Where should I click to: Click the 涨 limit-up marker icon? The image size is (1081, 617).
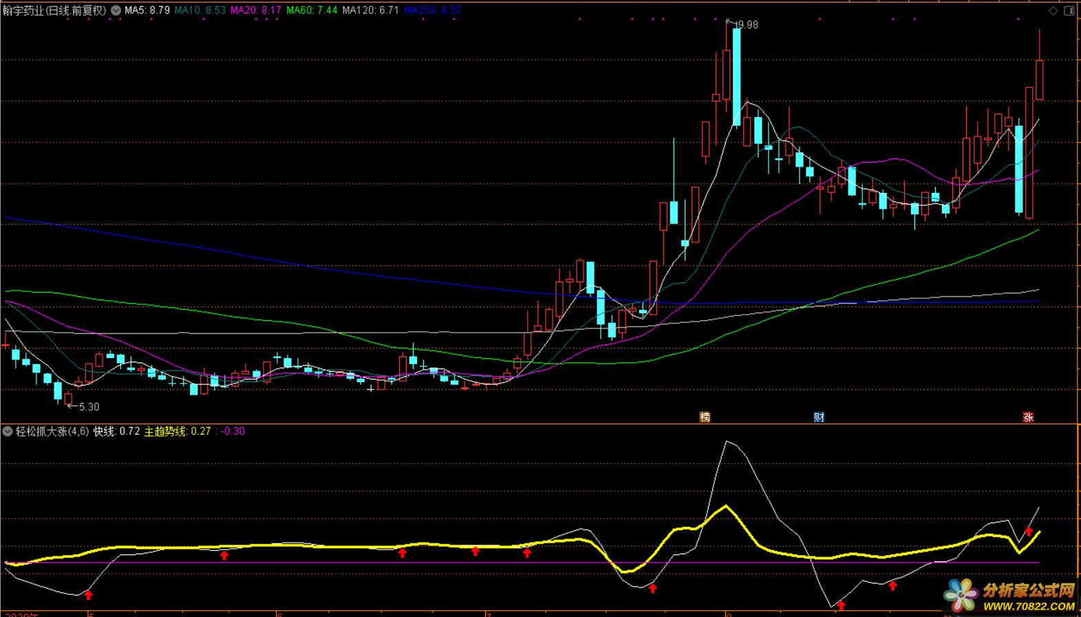1028,417
